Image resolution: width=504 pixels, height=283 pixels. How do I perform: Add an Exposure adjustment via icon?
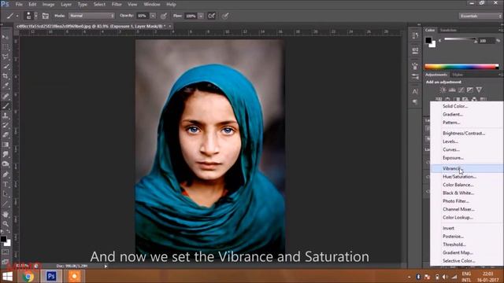pos(470,90)
